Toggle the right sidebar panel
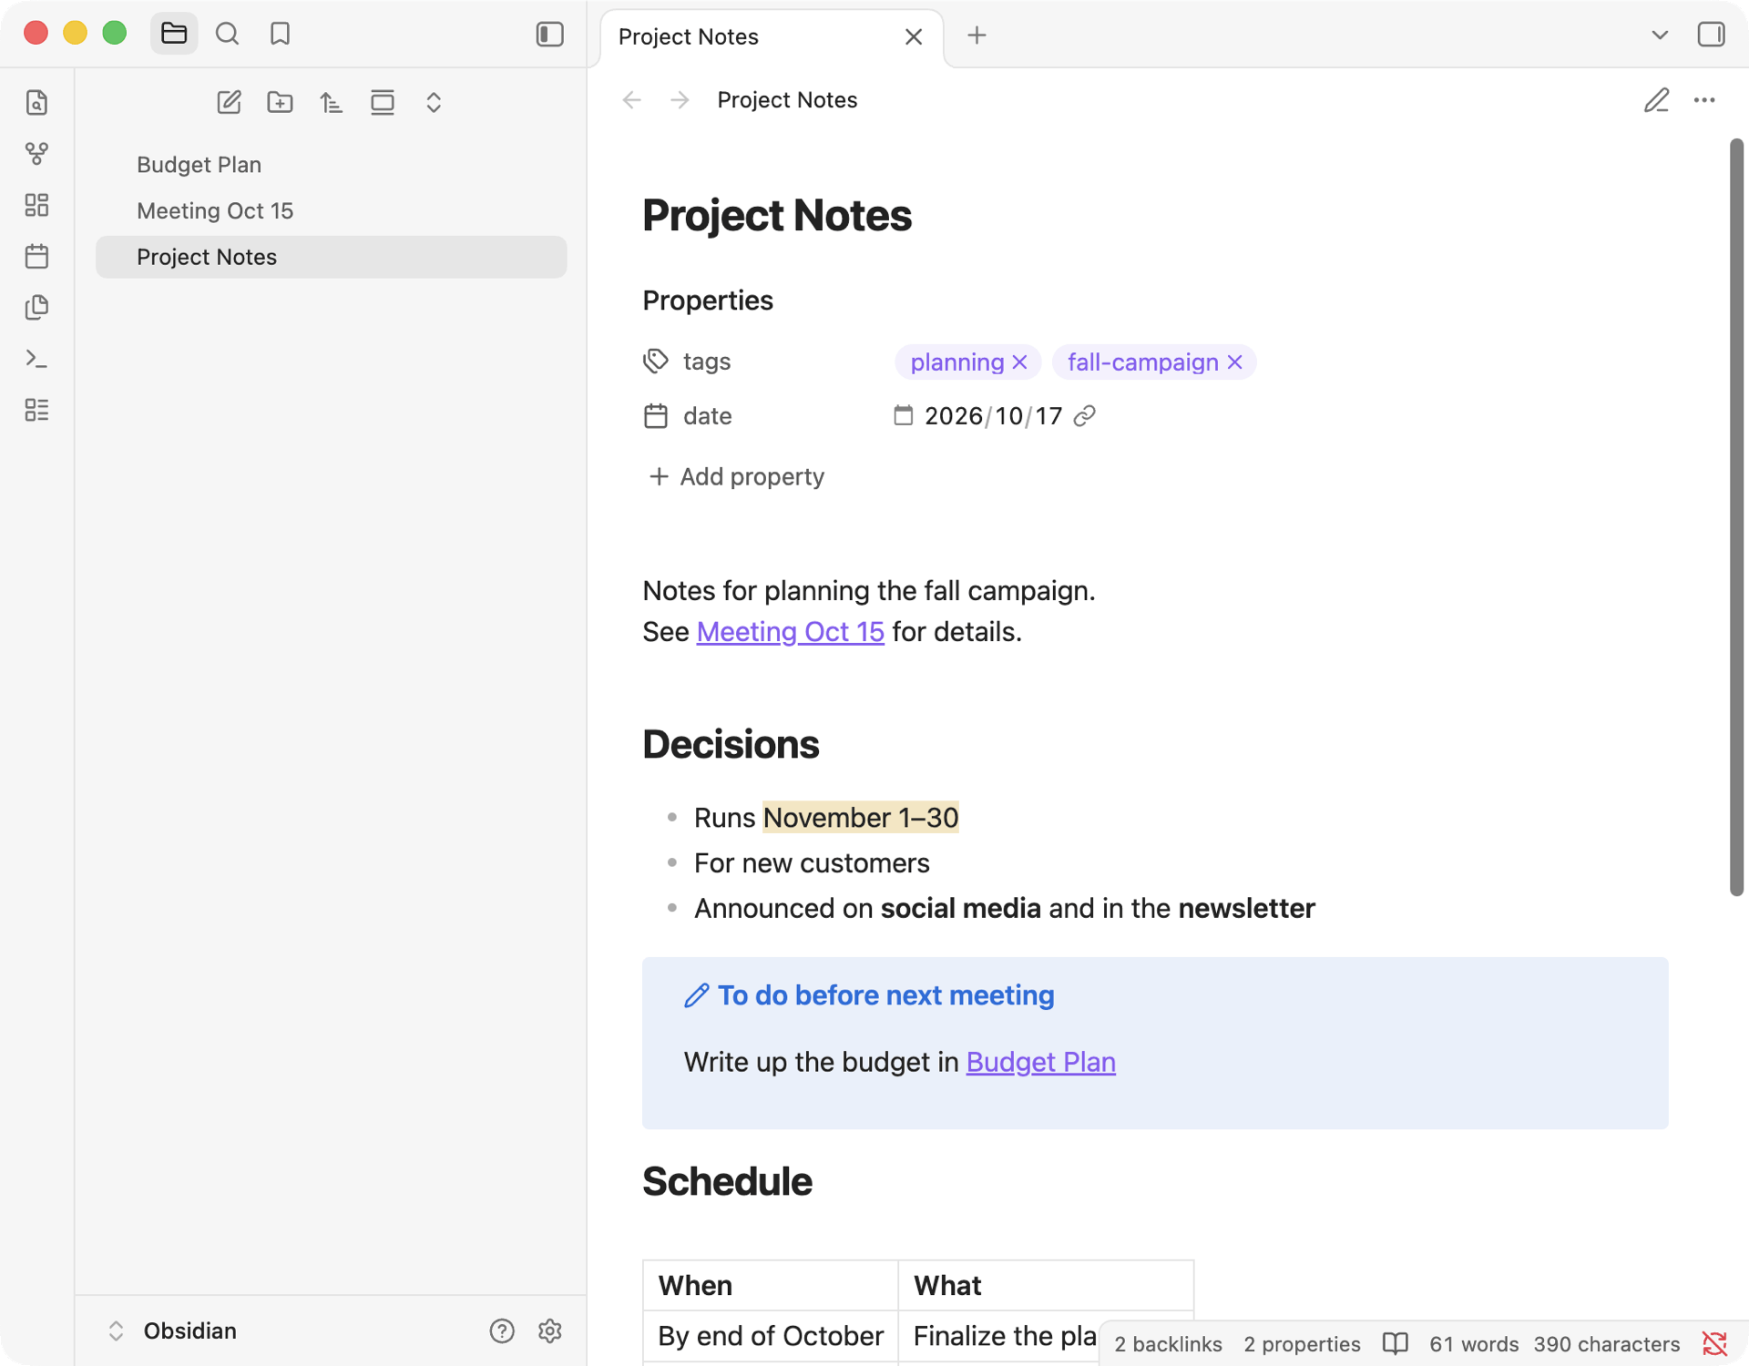The image size is (1749, 1366). pyautogui.click(x=1711, y=35)
